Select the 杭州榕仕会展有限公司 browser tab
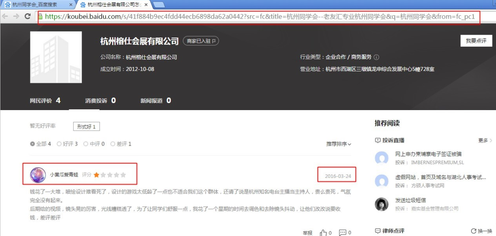The image size is (496, 236). 114,5
